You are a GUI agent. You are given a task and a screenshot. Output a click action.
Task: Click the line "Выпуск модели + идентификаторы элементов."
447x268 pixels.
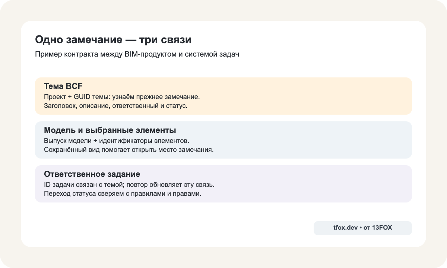point(117,141)
